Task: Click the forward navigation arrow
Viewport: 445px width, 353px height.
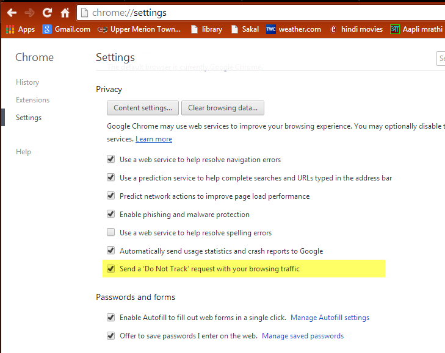Action: (29, 13)
